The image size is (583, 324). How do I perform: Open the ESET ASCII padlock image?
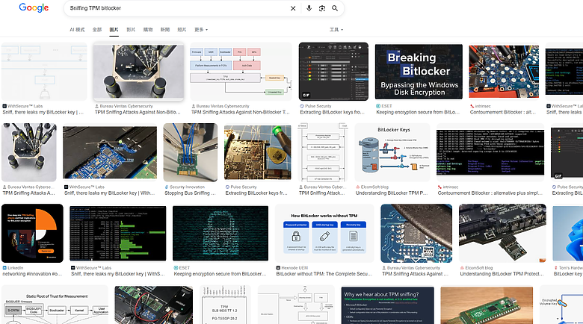coord(220,233)
